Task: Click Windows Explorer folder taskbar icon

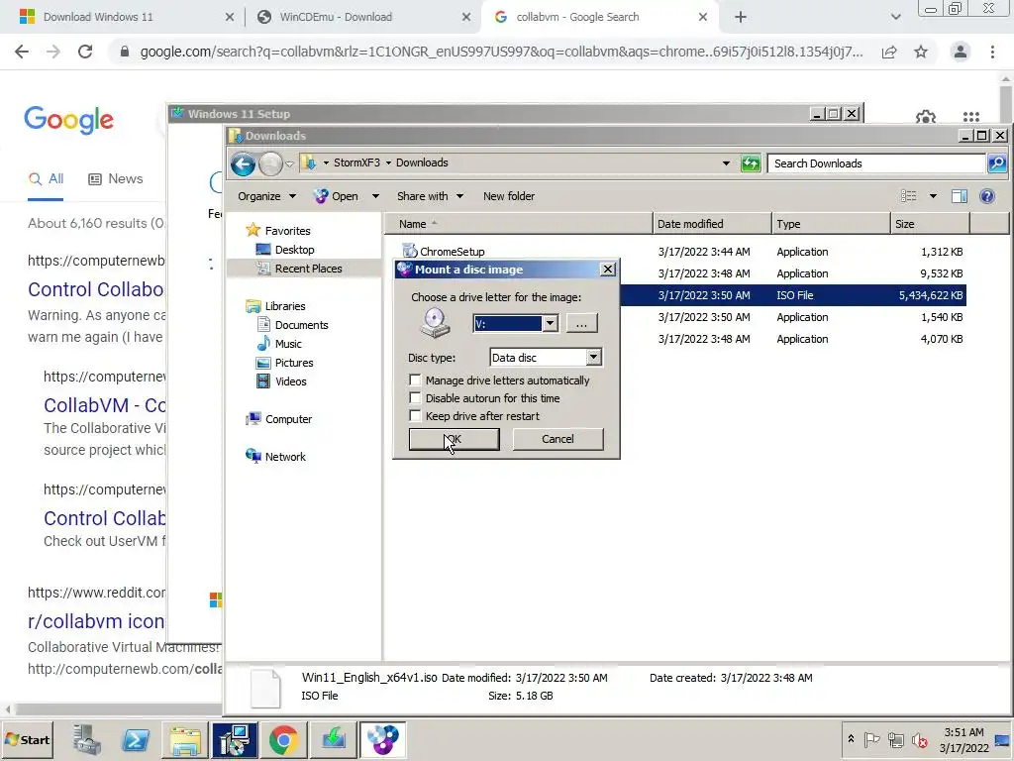Action: click(x=185, y=740)
